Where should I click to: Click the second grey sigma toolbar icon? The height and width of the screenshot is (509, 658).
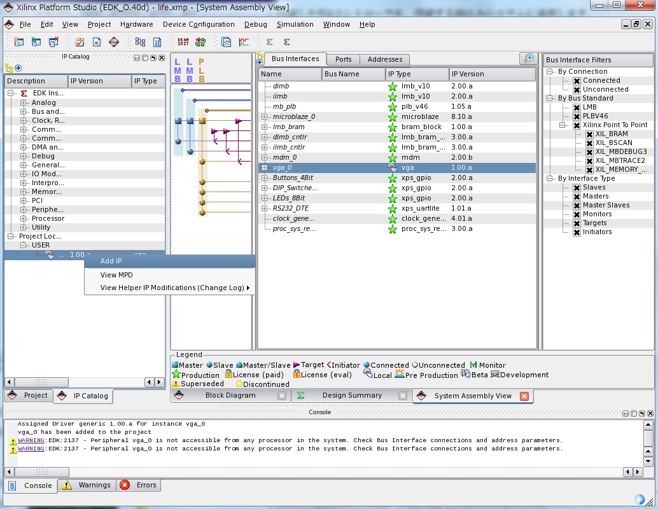pyautogui.click(x=287, y=42)
